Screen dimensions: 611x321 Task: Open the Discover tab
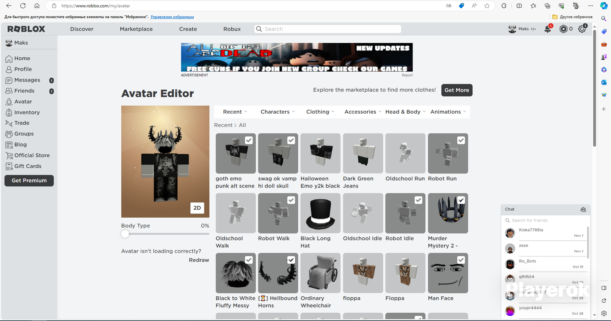82,29
